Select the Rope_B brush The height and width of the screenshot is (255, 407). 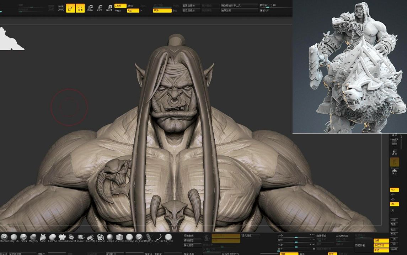click(x=149, y=238)
